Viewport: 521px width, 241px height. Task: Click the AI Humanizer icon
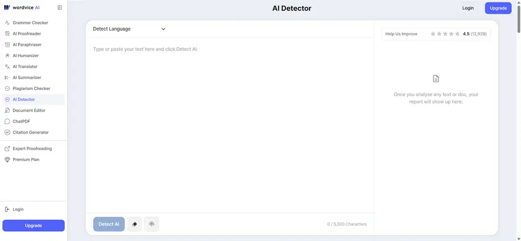[7, 56]
